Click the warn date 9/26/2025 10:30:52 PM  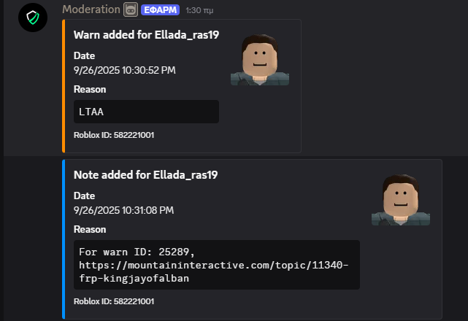coord(124,70)
